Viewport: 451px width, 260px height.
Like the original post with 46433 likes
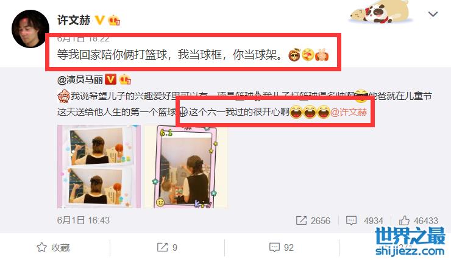point(404,220)
